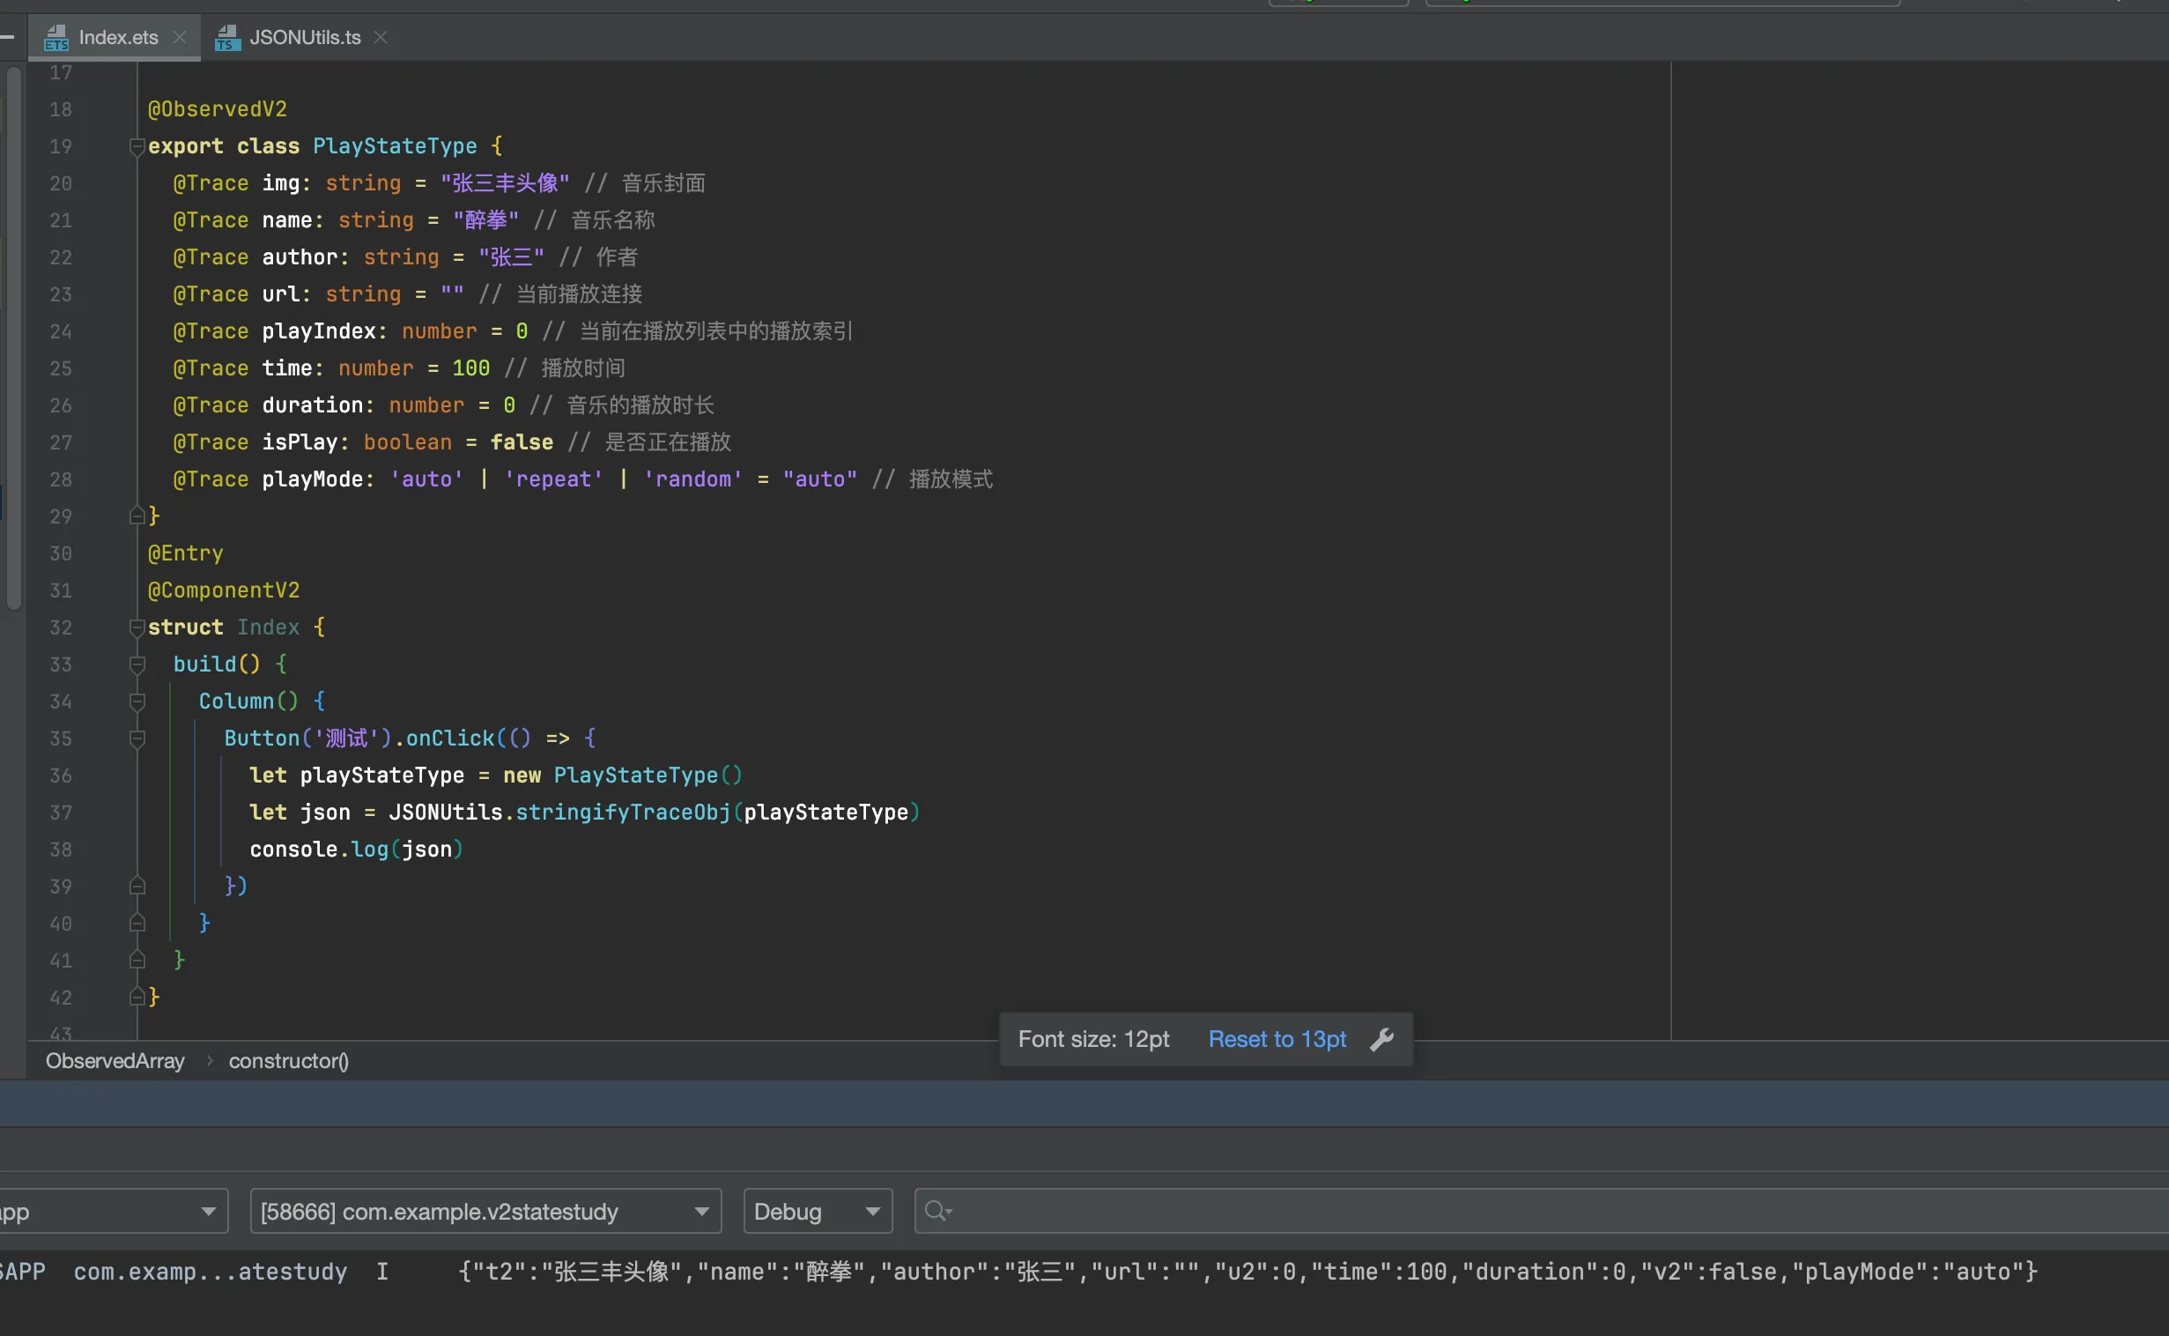Click the ETS file icon on Index.ets tab
The width and height of the screenshot is (2169, 1336).
(56, 38)
